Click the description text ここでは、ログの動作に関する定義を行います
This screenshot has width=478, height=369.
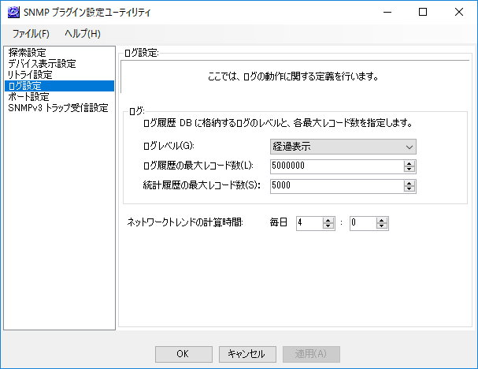click(x=293, y=76)
